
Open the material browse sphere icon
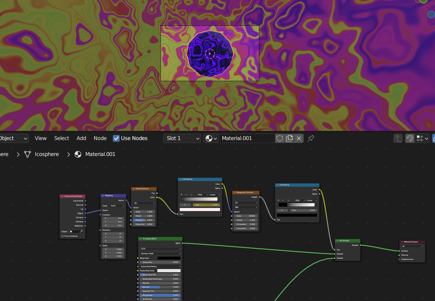coord(211,138)
